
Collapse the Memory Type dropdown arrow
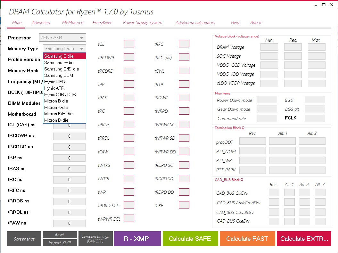click(x=81, y=48)
